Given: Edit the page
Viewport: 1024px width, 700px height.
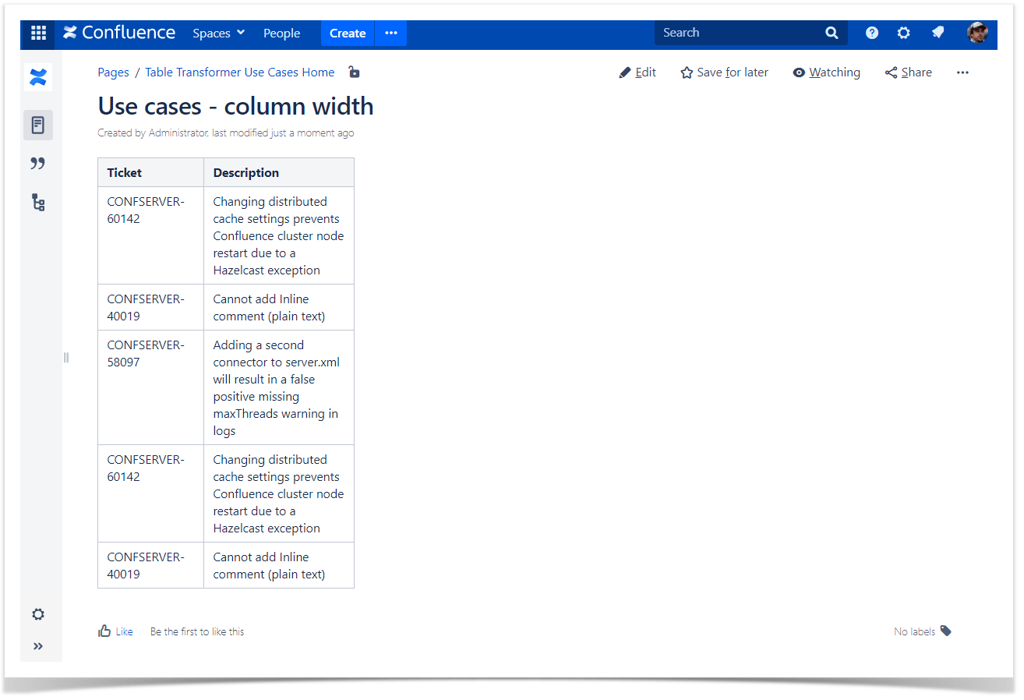Looking at the screenshot, I should (x=637, y=72).
